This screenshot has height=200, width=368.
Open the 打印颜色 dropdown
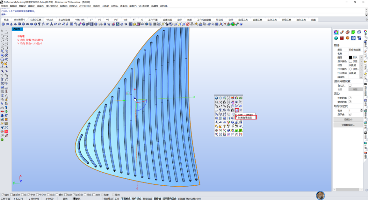pyautogui.click(x=361, y=69)
